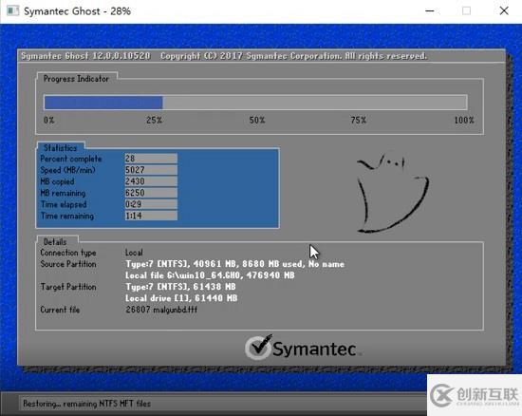Click the target partition 61438 MB line
Screen dimensions: 522x416
(180, 287)
